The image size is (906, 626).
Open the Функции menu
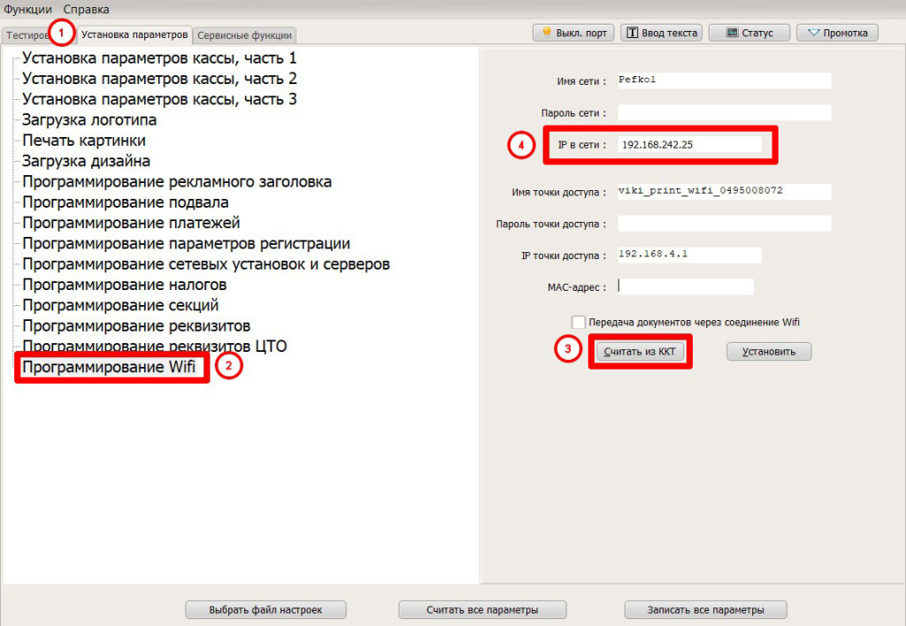[27, 9]
